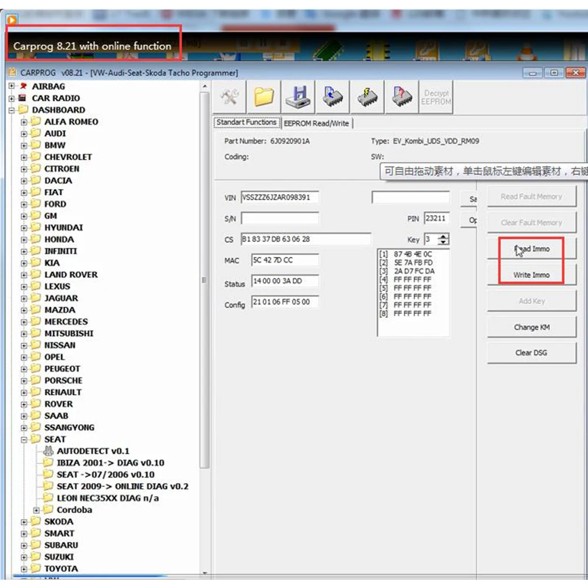The width and height of the screenshot is (588, 588).
Task: Click the Clear DSG button
Action: point(531,353)
